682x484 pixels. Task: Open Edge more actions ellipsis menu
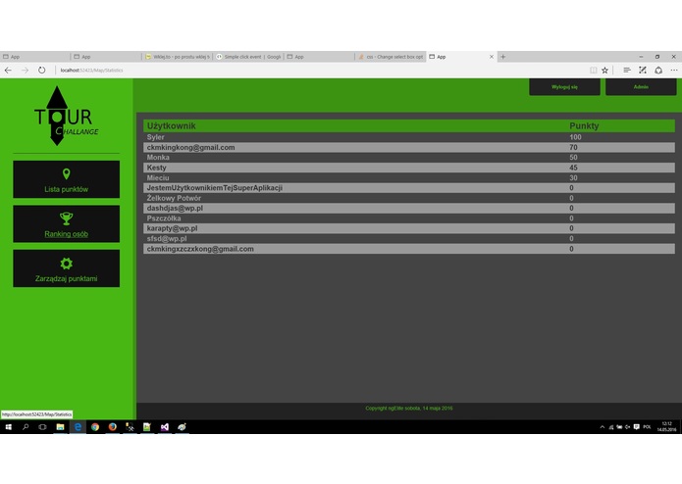[674, 70]
